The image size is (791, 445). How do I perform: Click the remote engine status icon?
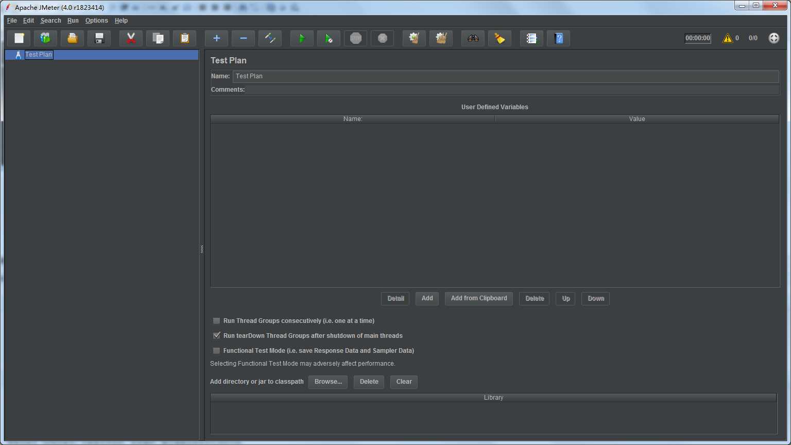[x=774, y=38]
